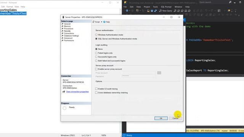The height and width of the screenshot is (137, 244).
Task: Open the Security page
Action: point(67,31)
